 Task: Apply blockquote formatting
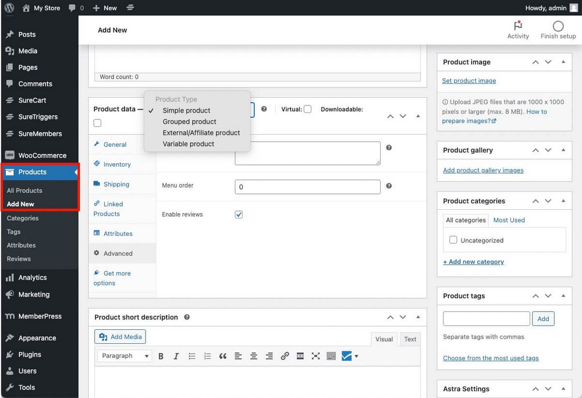click(223, 356)
